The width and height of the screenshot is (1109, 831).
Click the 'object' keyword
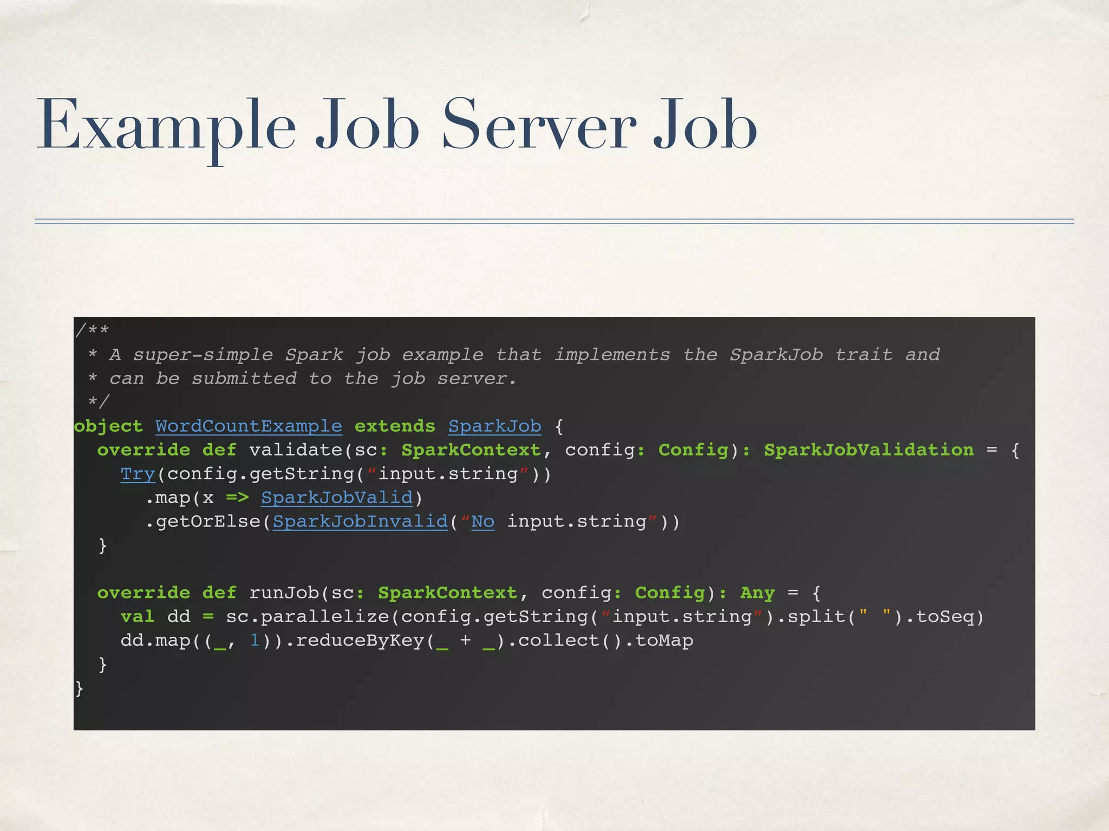tap(108, 427)
